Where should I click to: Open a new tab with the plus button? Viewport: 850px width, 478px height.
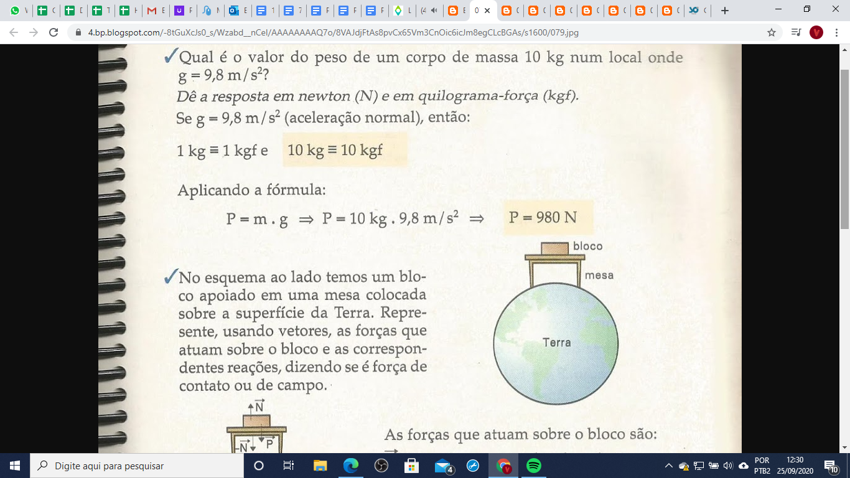(724, 11)
